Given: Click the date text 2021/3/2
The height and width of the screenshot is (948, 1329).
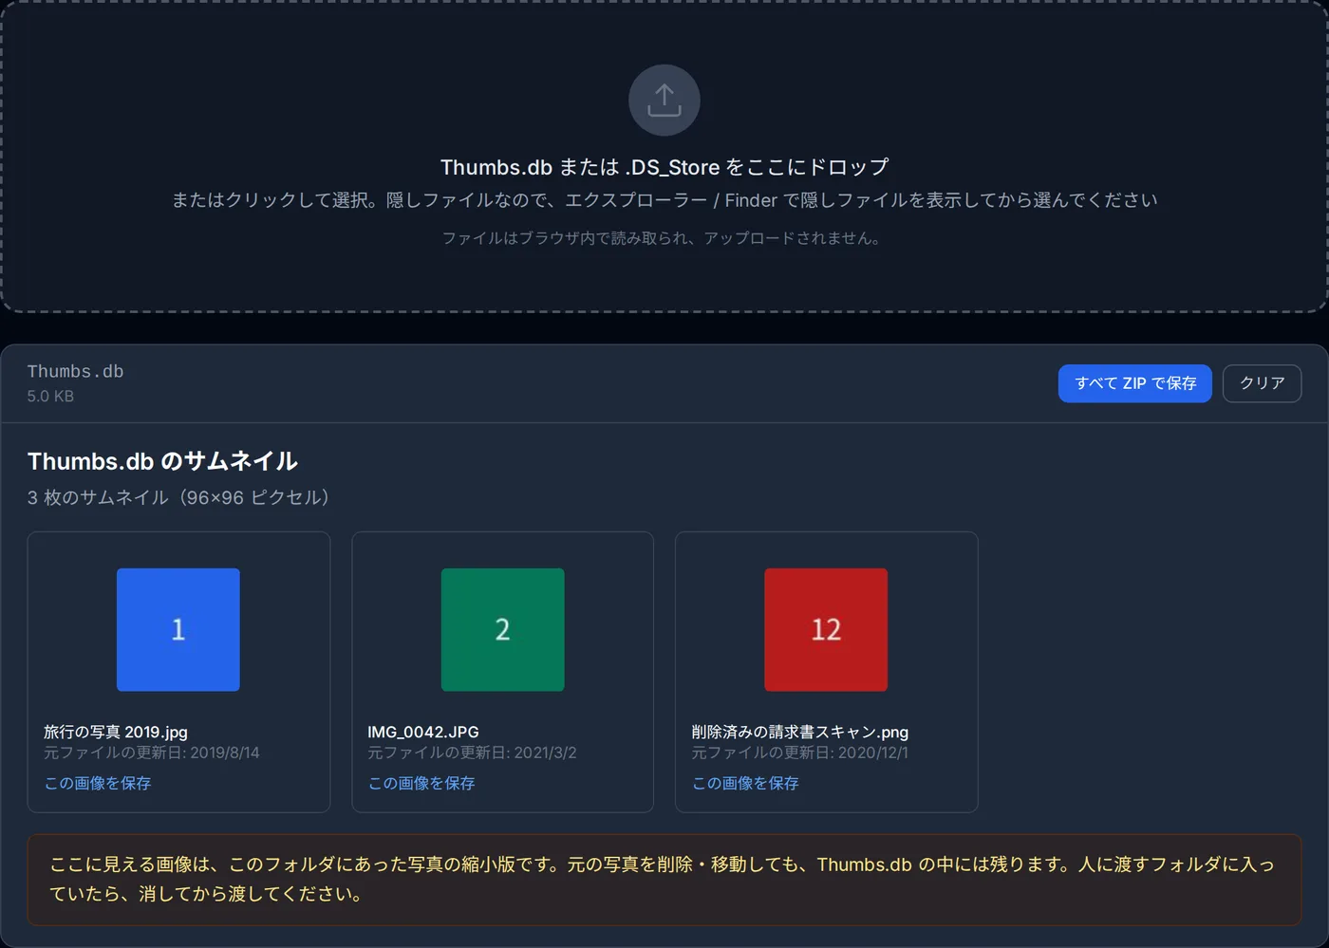Looking at the screenshot, I should pos(545,753).
